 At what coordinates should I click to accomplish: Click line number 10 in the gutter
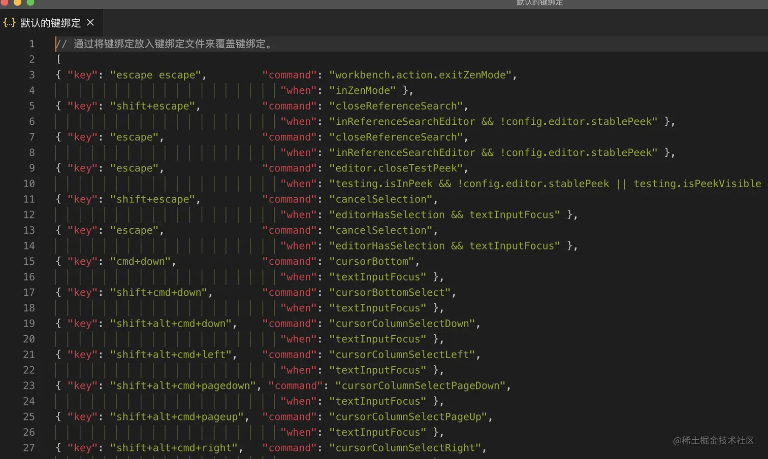tap(29, 184)
